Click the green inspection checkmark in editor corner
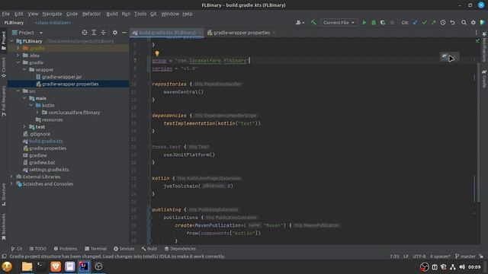This screenshot has height=274, width=488. click(477, 40)
